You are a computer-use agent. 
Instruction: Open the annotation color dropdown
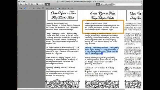coord(58,8)
